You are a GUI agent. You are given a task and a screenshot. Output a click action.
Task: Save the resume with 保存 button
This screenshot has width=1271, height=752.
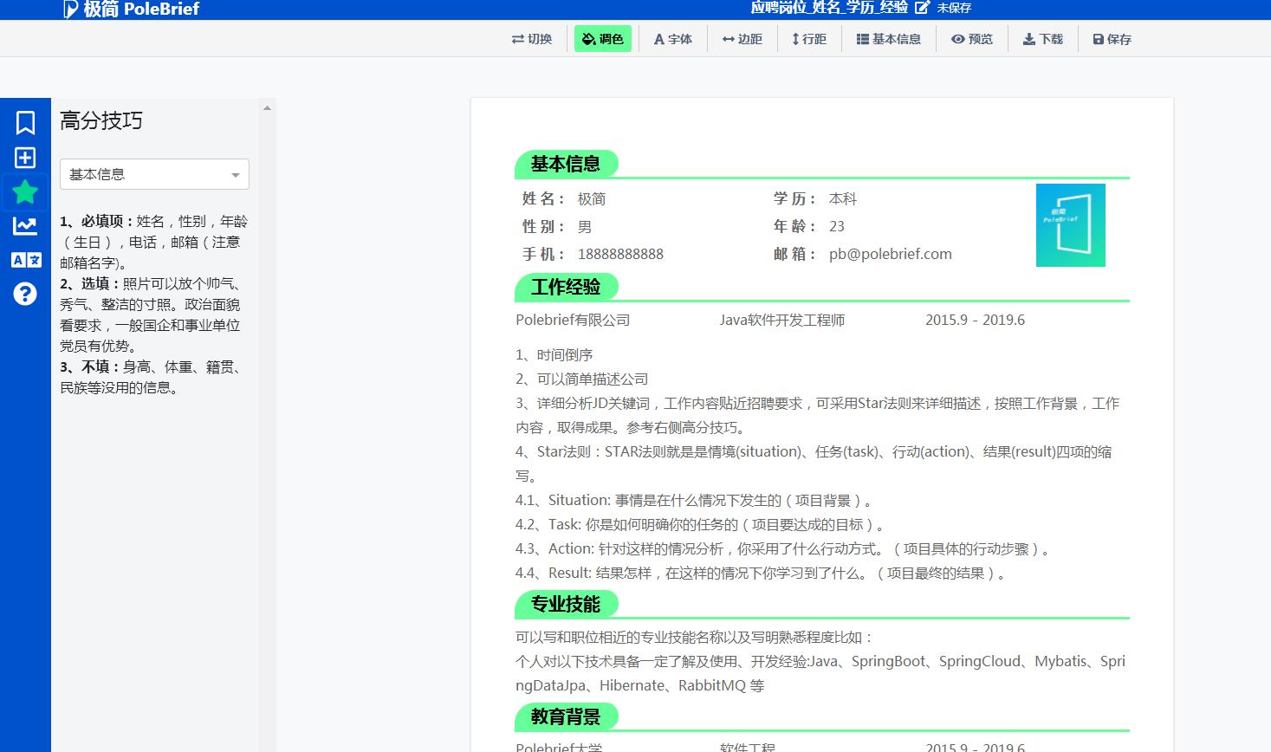[1110, 38]
